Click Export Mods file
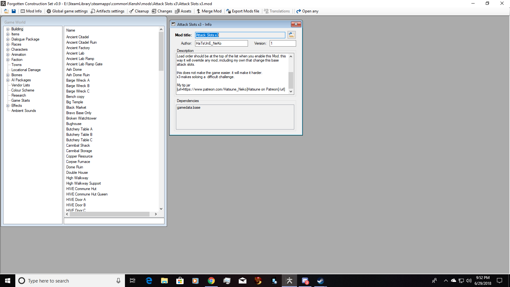Image resolution: width=510 pixels, height=287 pixels. (243, 11)
